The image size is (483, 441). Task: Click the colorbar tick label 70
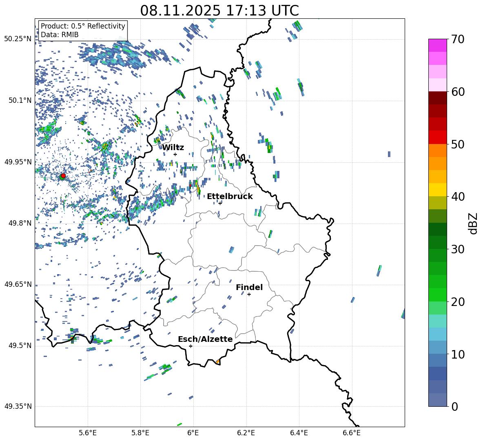tap(458, 39)
